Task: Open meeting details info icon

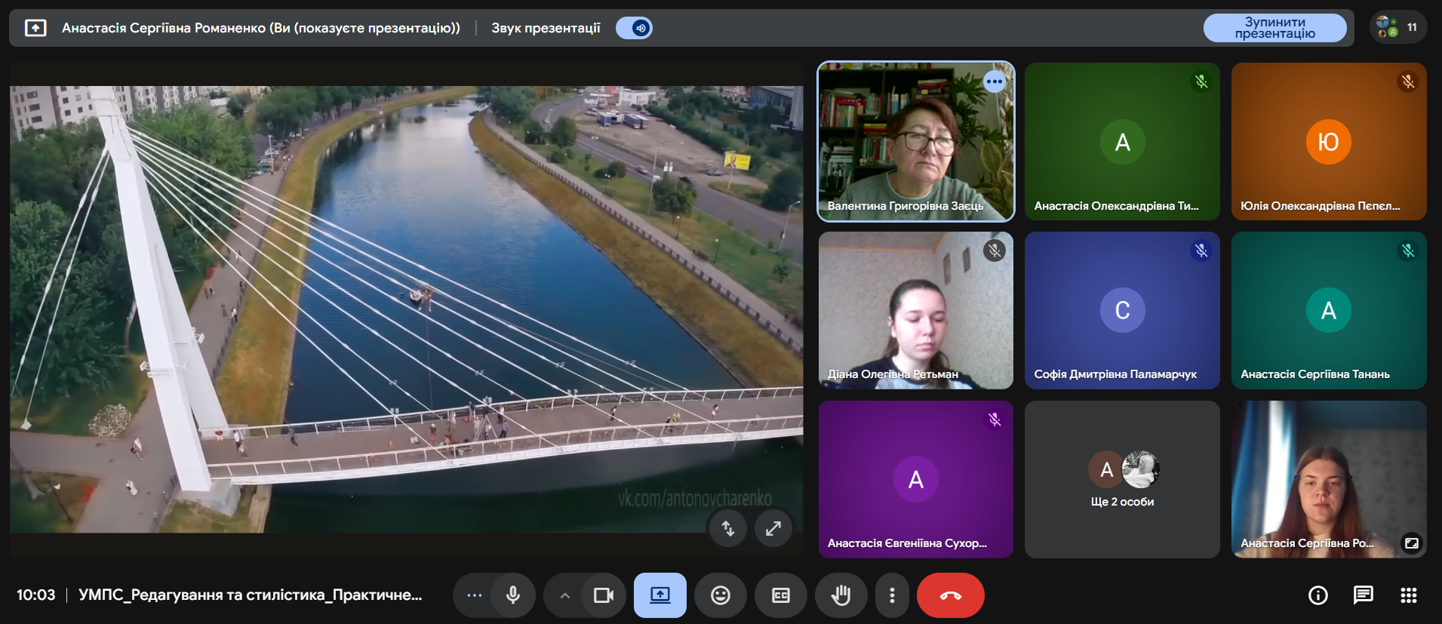Action: click(x=1317, y=595)
